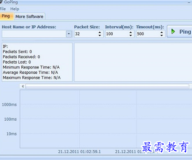Viewport: 192px width, 160px height.
Task: Click 'Average Response Time: N/A' text
Action: pyautogui.click(x=30, y=73)
